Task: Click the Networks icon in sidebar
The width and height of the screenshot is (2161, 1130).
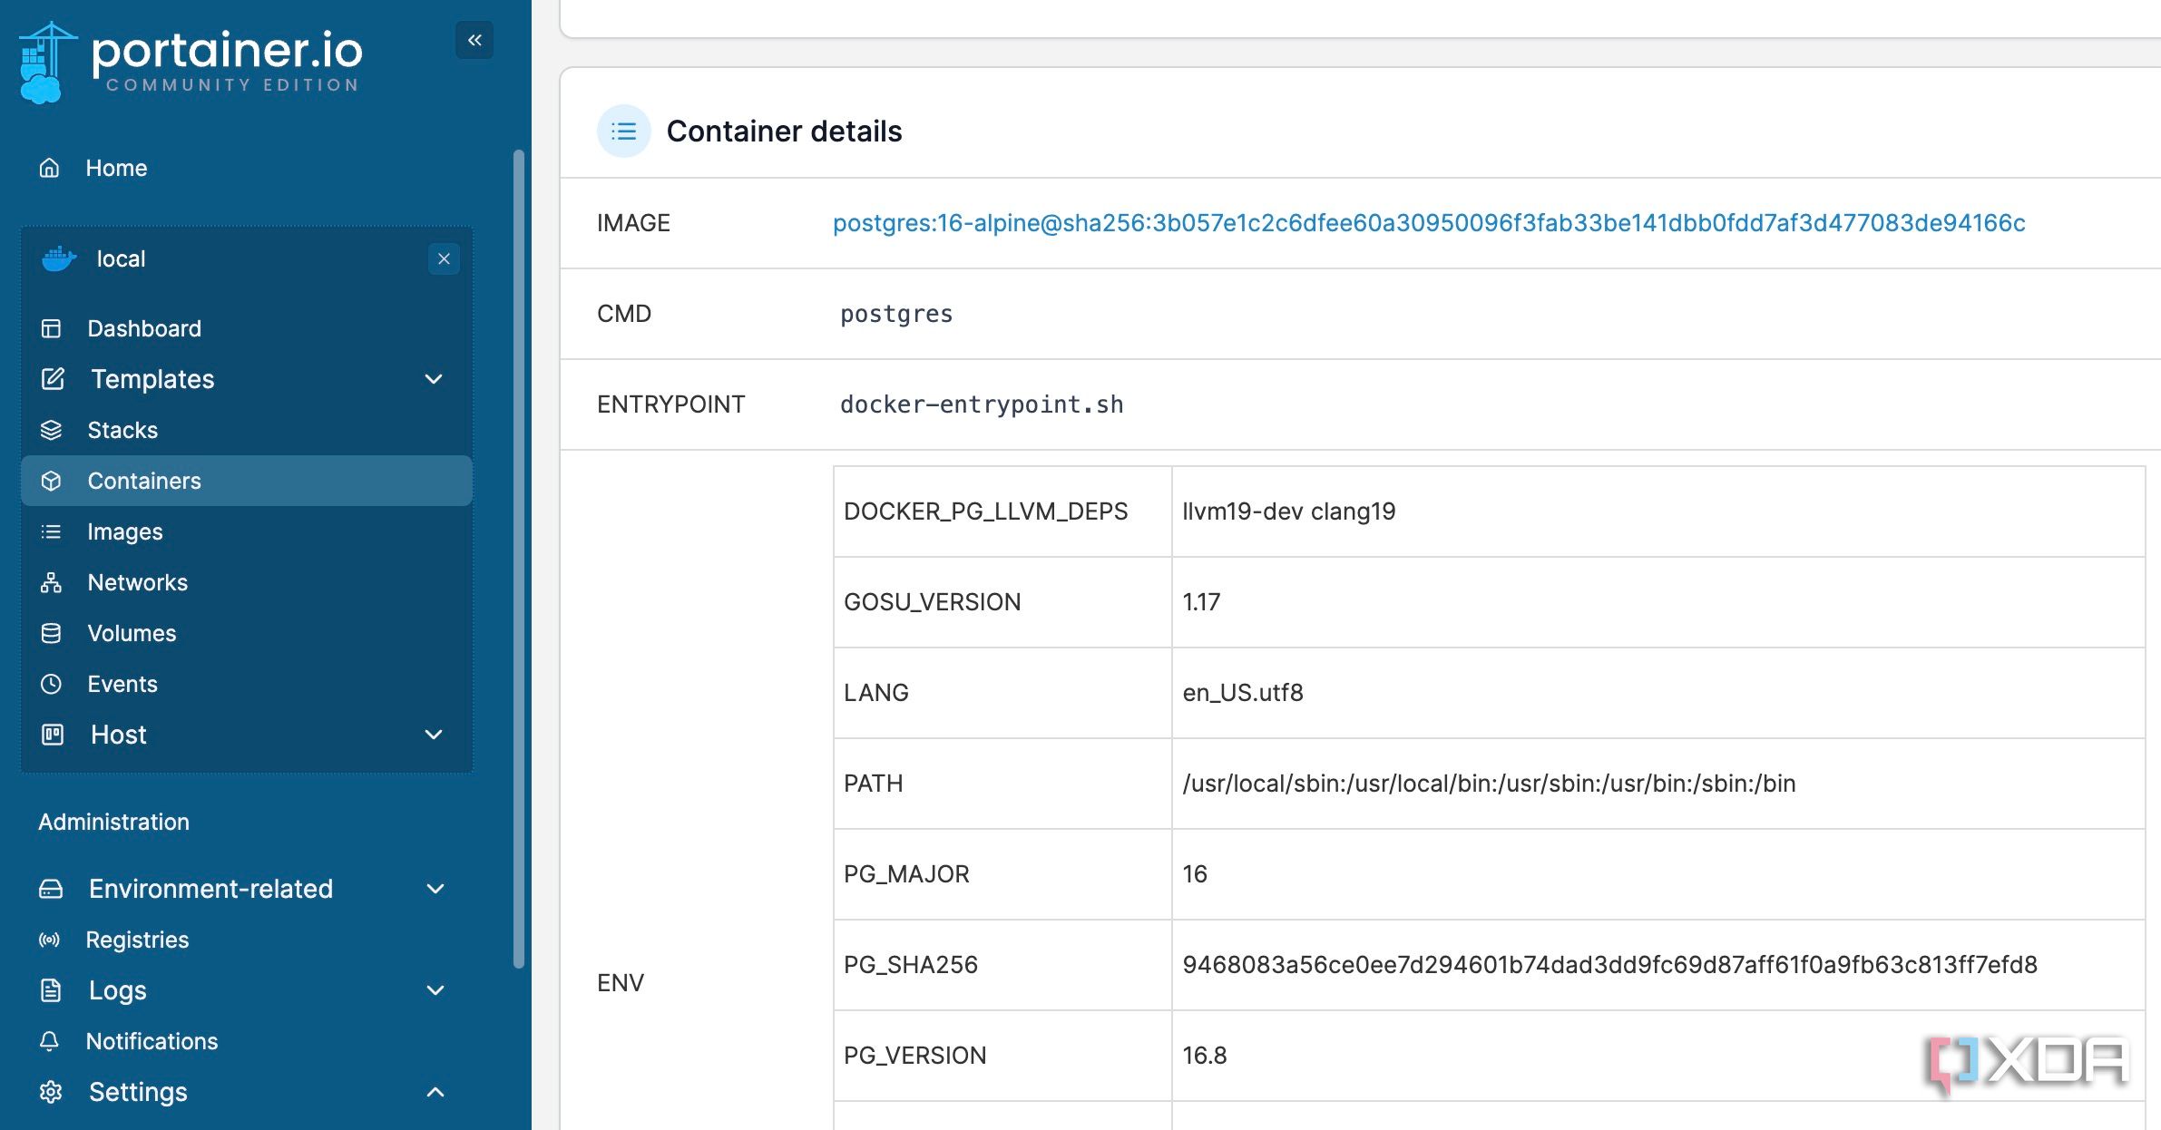Action: [x=52, y=582]
